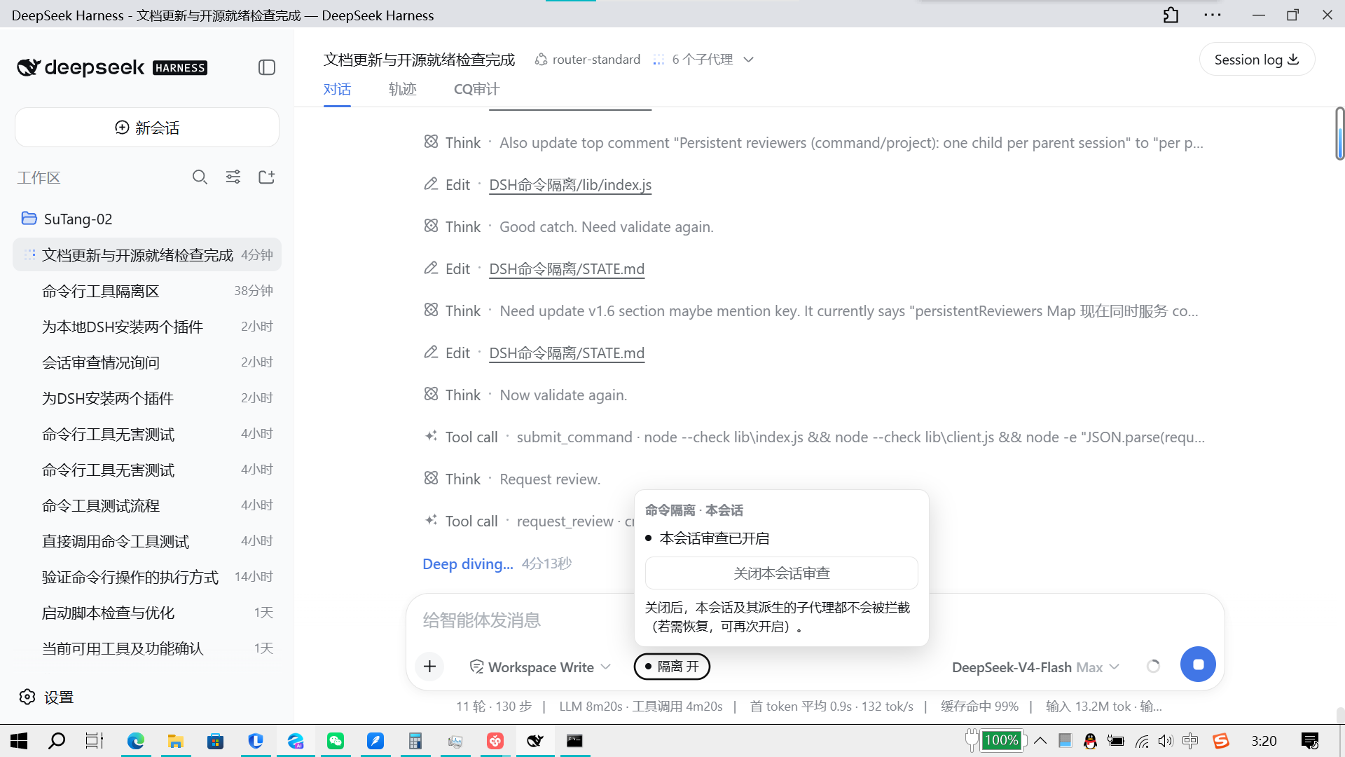Image resolution: width=1345 pixels, height=757 pixels.
Task: Click the Session log download button
Action: pyautogui.click(x=1257, y=60)
